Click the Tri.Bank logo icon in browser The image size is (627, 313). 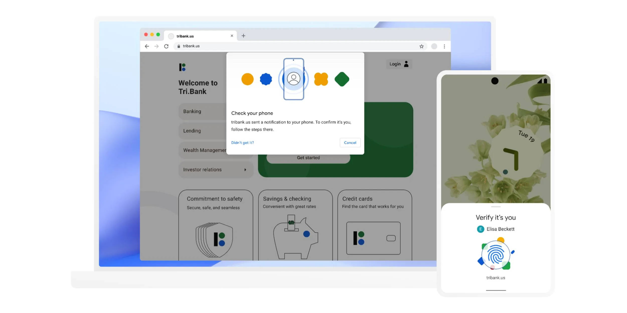182,67
